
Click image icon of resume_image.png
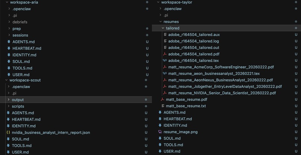point(160,132)
